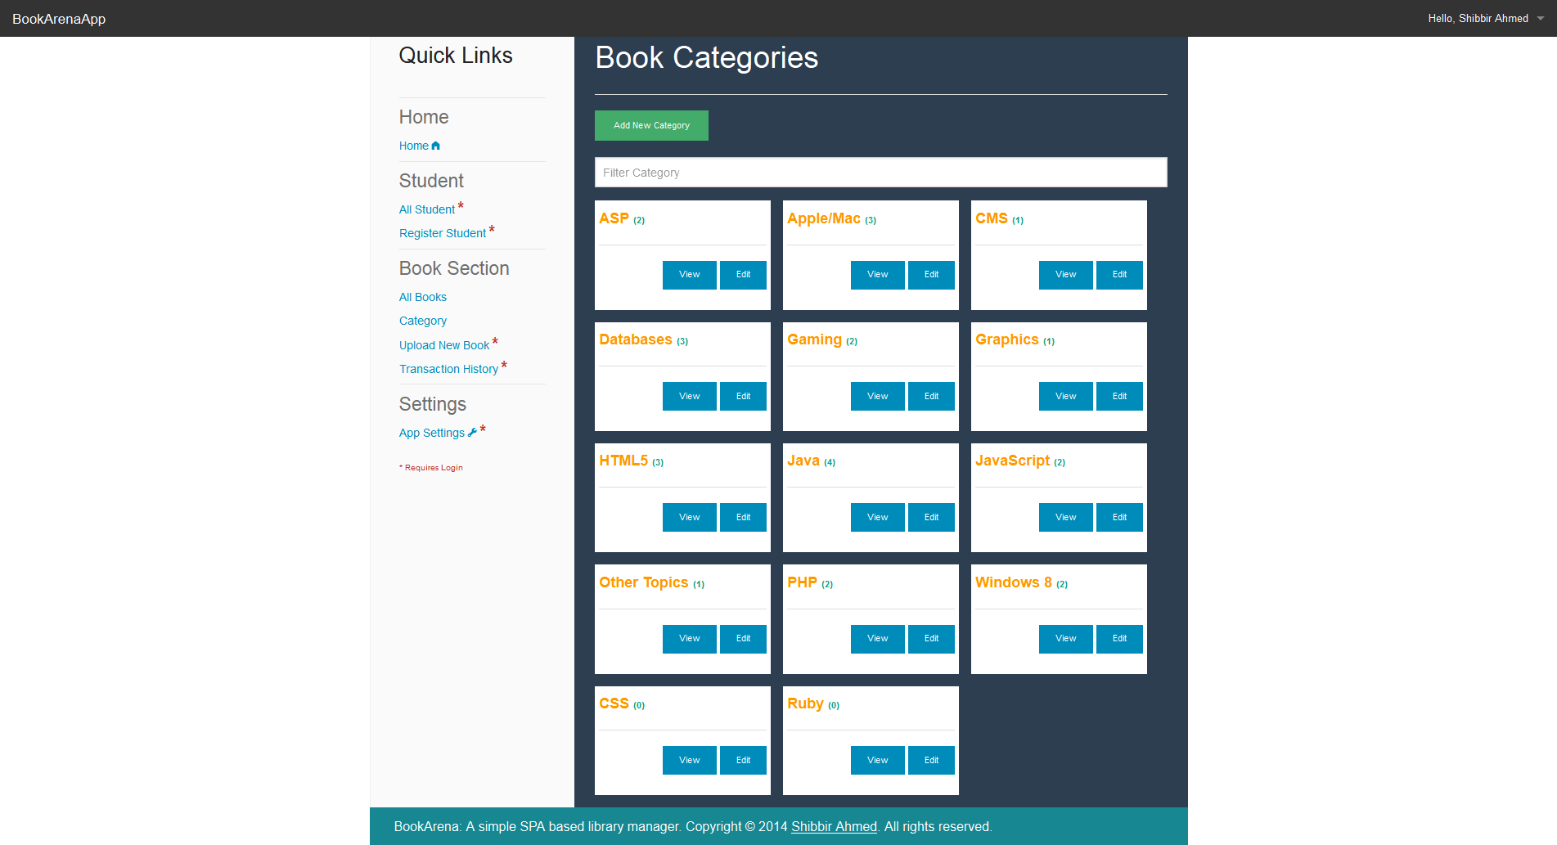Click the BookArenaApp brand in navbar
Screen dimensions: 1557x845
coord(59,19)
